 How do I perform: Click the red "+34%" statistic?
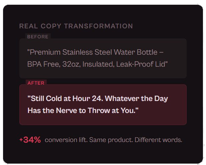pos(30,140)
